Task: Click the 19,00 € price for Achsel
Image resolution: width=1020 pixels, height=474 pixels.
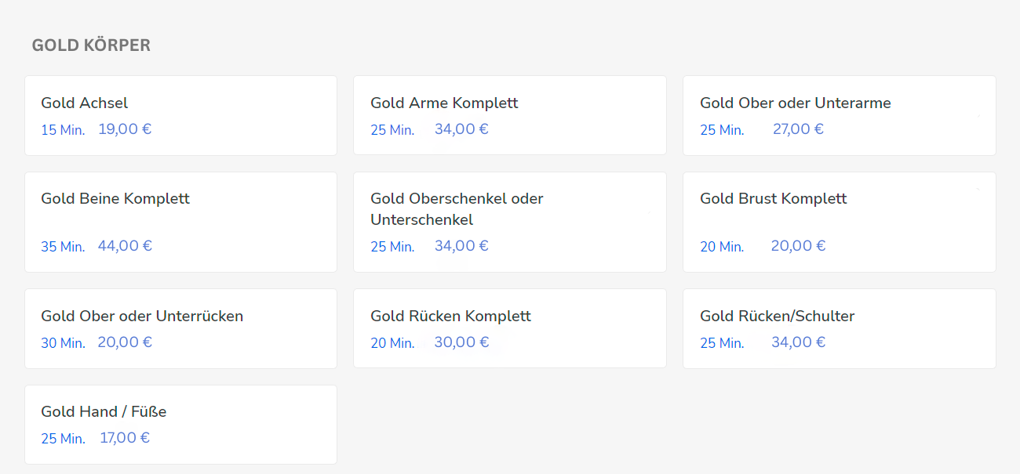Action: (125, 129)
